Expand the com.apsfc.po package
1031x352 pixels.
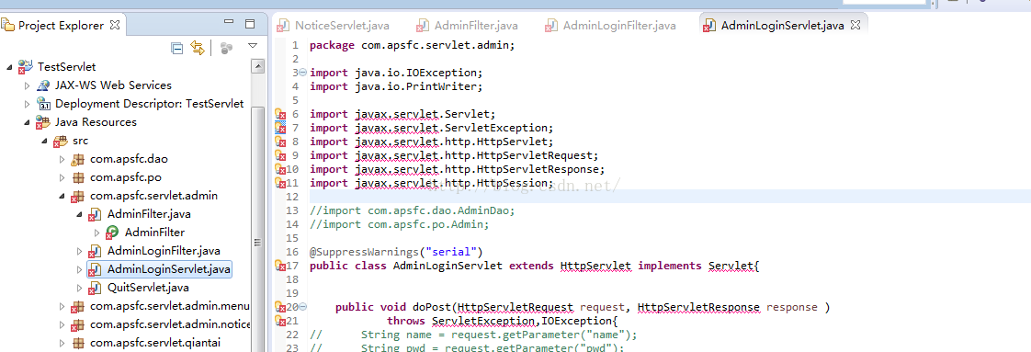62,177
